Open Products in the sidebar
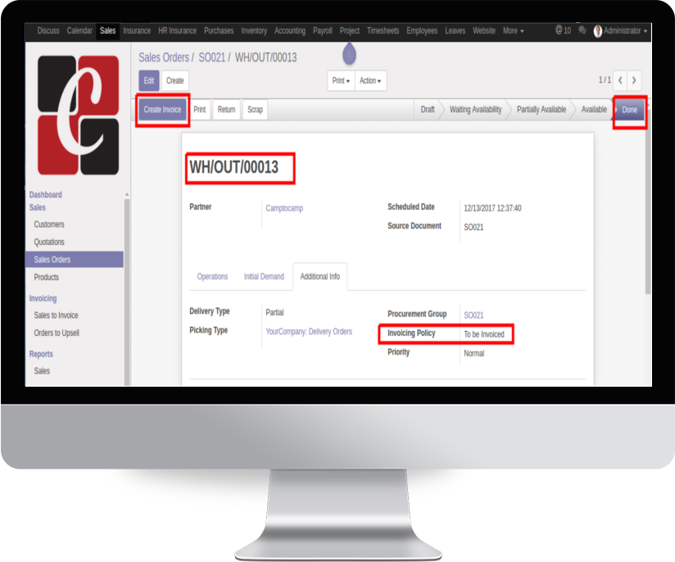Screen dimensions: 675x562 pyautogui.click(x=47, y=277)
